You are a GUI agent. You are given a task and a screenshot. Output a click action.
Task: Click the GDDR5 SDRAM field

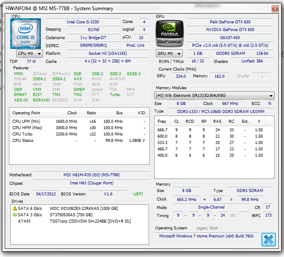230,54
